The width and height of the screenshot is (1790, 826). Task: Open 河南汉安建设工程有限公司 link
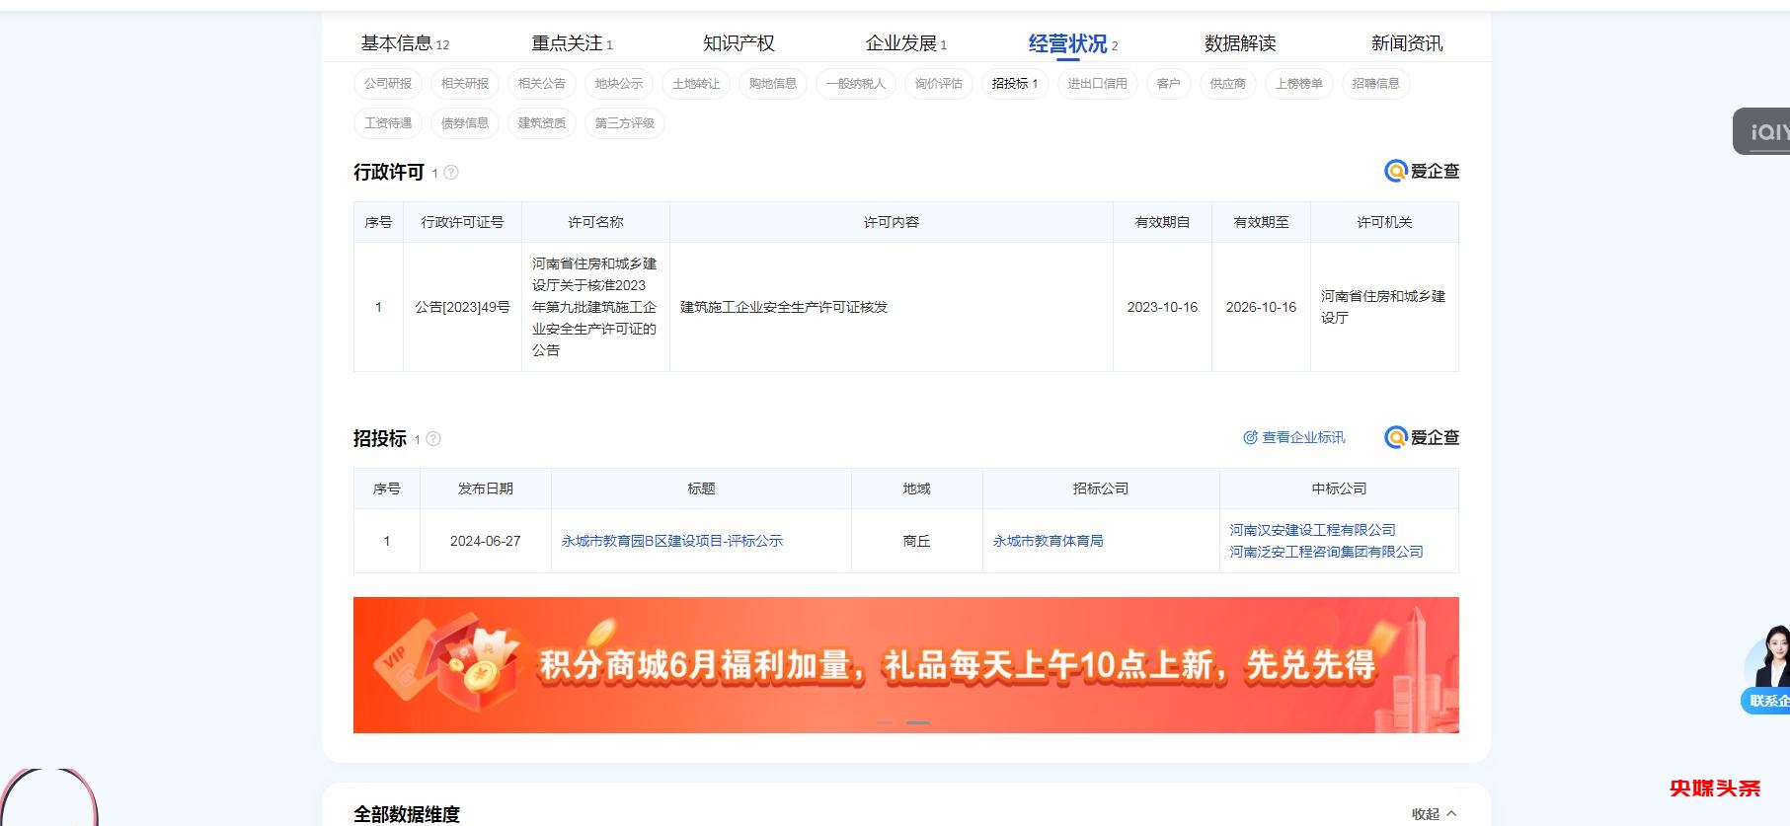pyautogui.click(x=1312, y=531)
